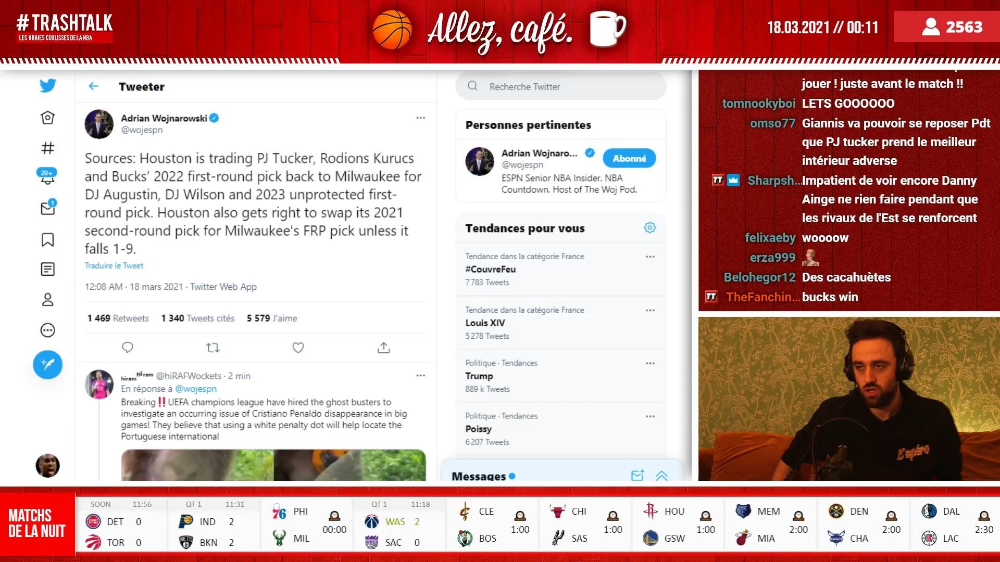Viewport: 1000px width, 562px height.
Task: Open more options on Wojnarowski tweet
Action: pyautogui.click(x=420, y=118)
